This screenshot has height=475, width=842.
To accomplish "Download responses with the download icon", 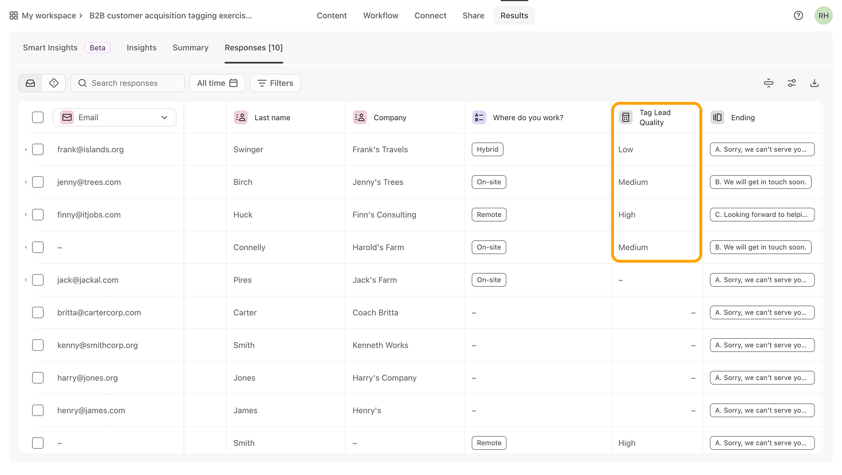I will [x=815, y=83].
